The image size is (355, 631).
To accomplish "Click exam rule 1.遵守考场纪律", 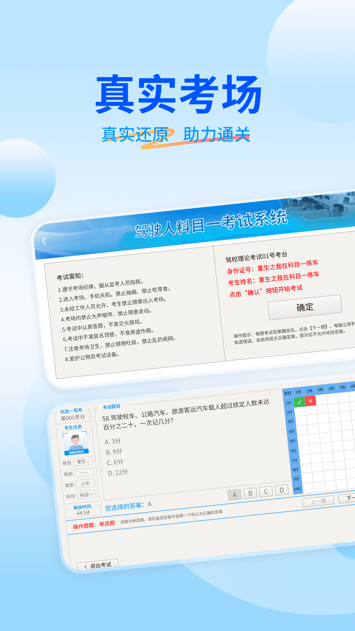I will pos(101,286).
